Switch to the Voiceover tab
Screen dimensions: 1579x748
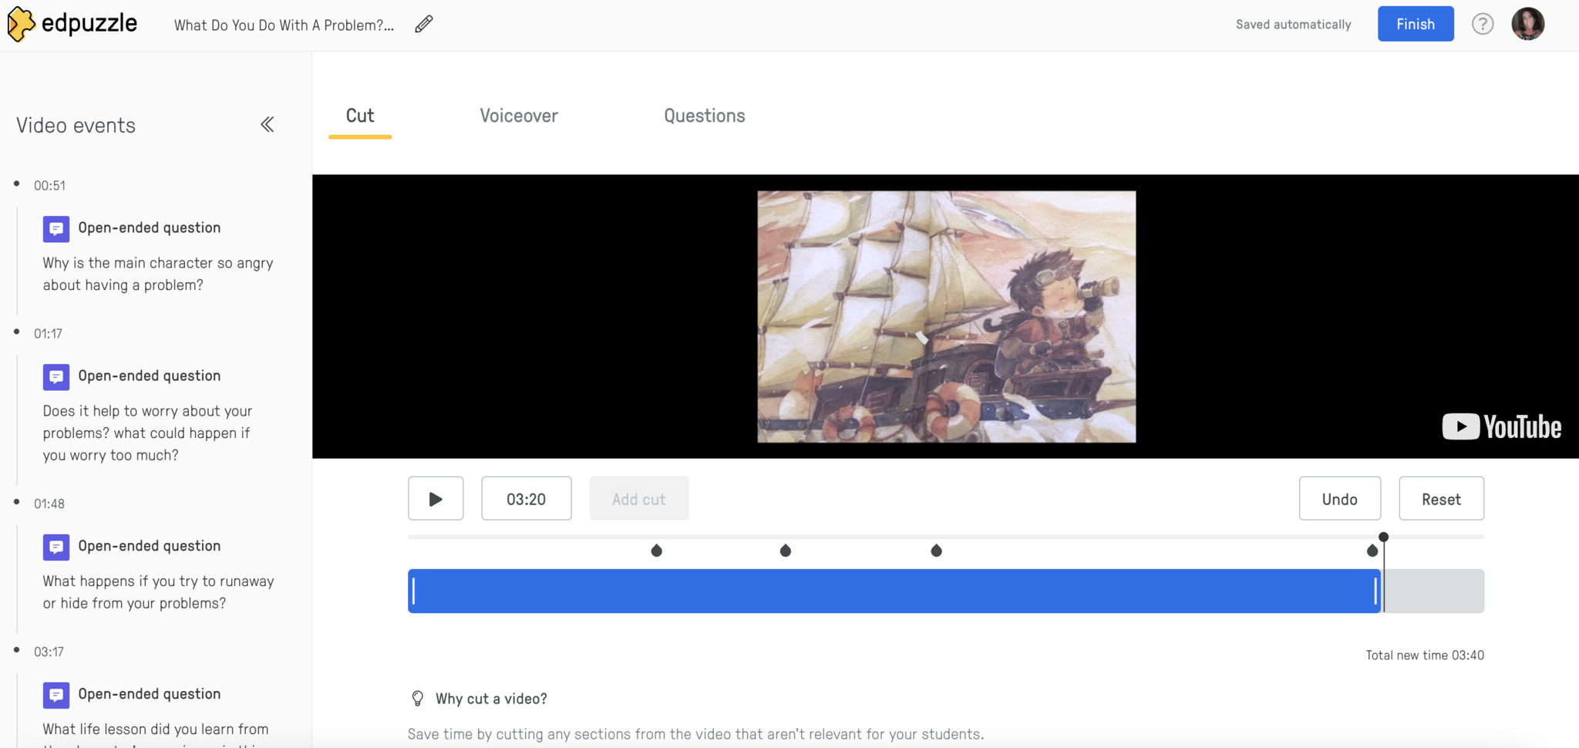tap(518, 116)
